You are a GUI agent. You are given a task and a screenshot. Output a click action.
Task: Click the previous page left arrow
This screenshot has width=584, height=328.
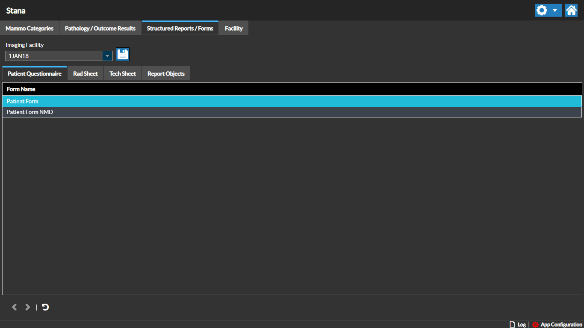(x=15, y=307)
